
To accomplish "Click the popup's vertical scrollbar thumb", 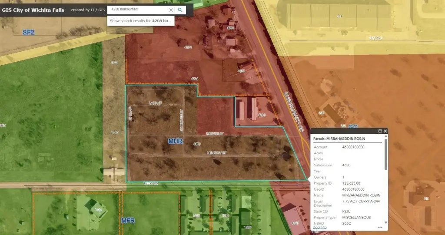I will click(x=386, y=155).
